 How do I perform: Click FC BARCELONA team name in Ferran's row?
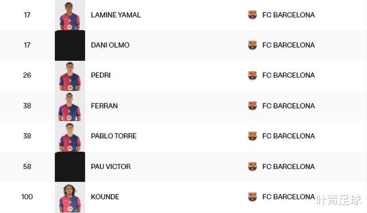288,106
